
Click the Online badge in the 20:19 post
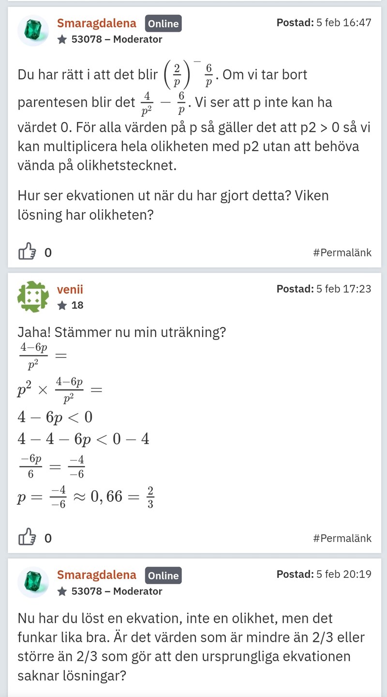[163, 575]
